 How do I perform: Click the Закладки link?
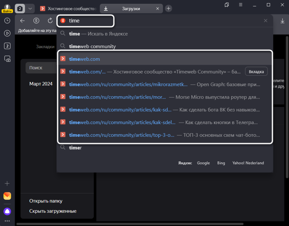(x=45, y=47)
